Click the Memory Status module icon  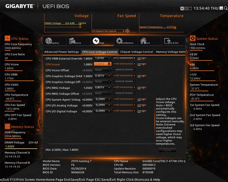click(7, 127)
